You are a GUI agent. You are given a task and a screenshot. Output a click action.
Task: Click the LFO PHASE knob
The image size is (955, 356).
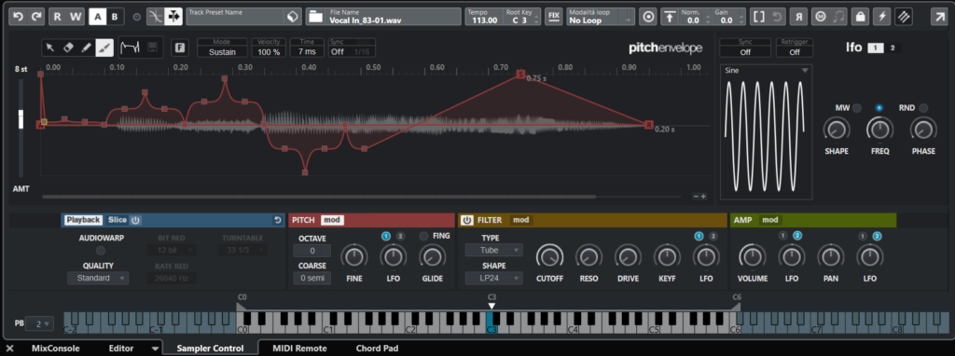coord(923,130)
